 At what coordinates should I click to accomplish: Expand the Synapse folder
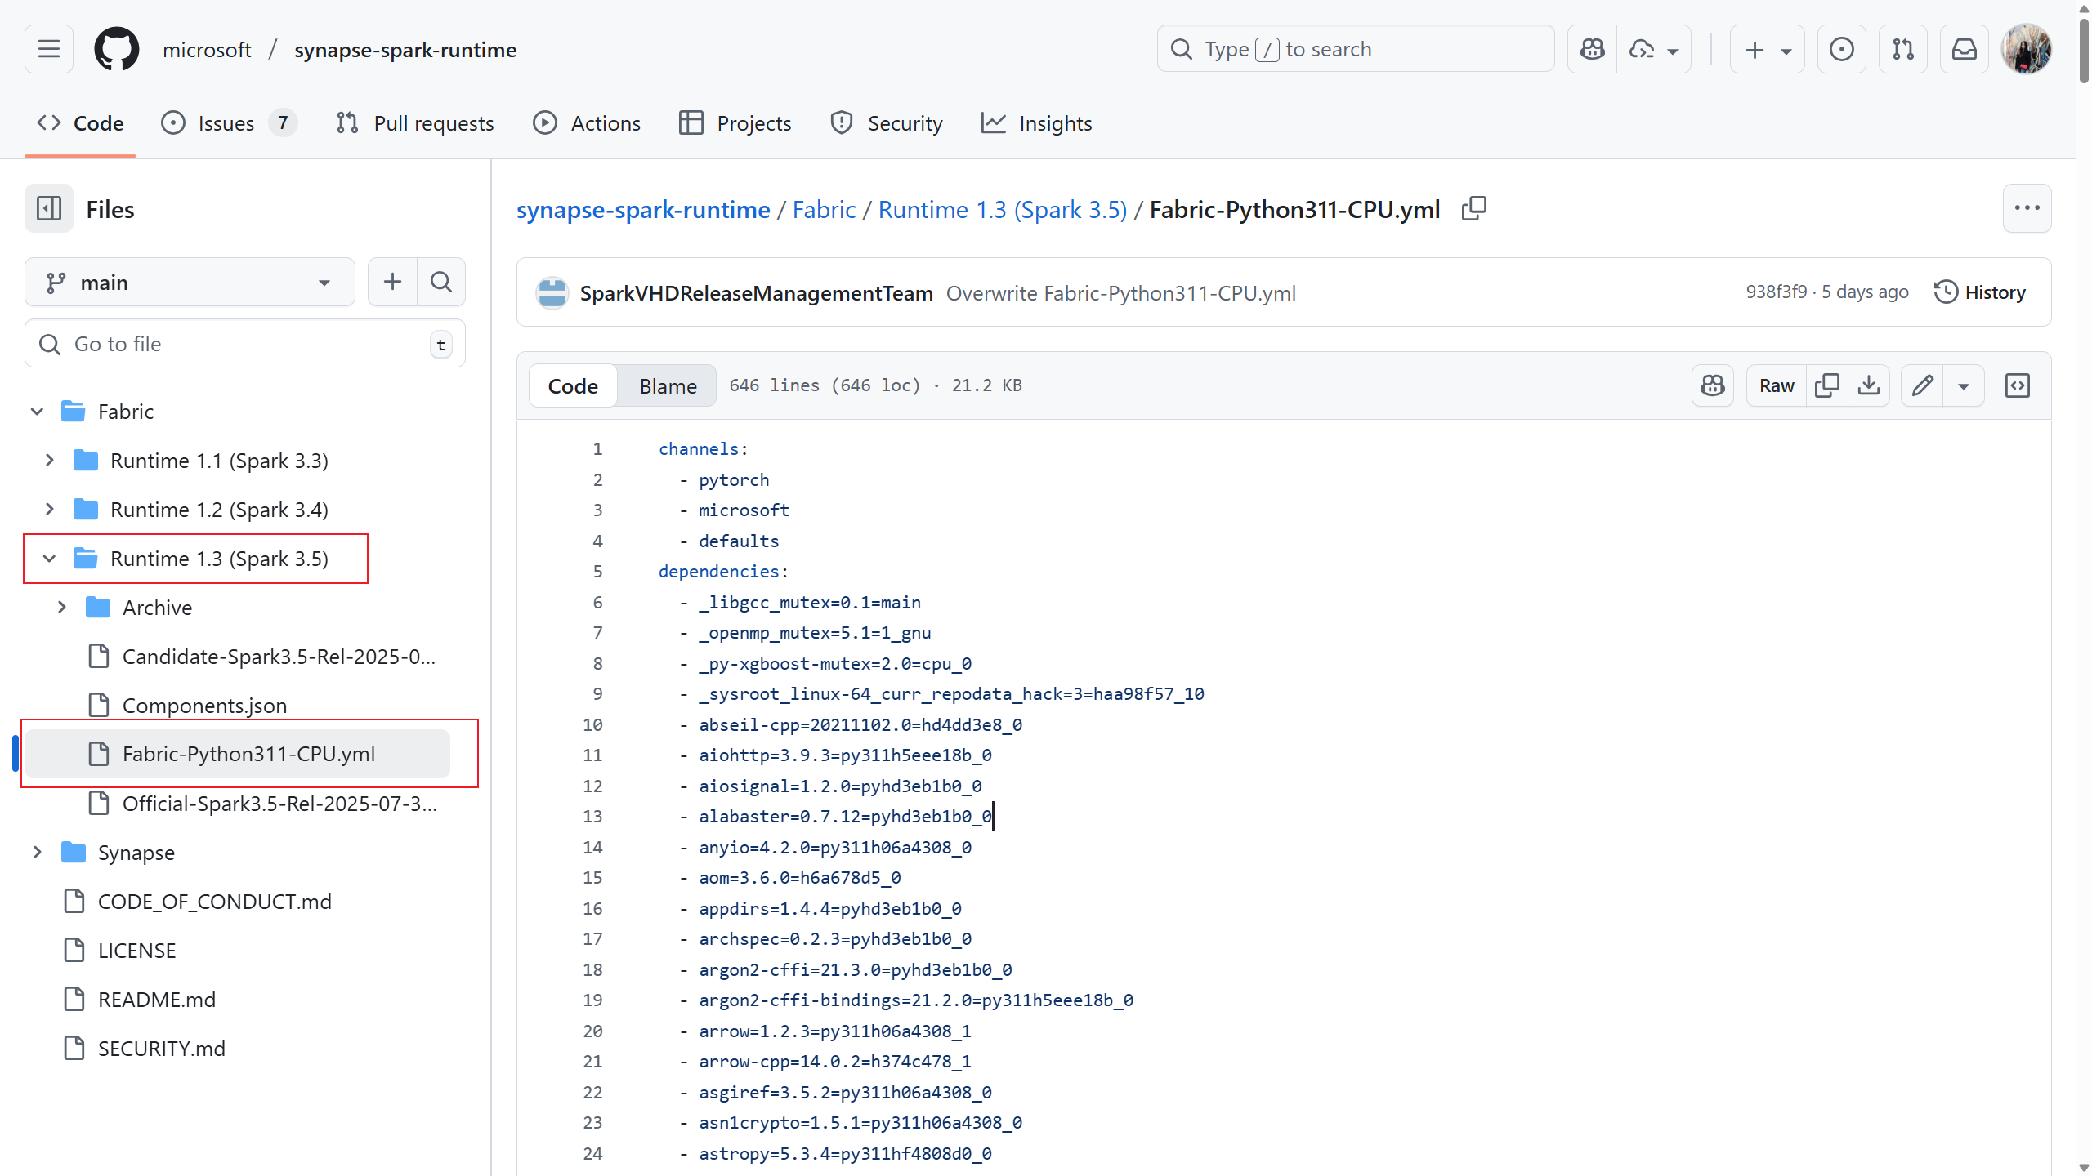tap(38, 853)
